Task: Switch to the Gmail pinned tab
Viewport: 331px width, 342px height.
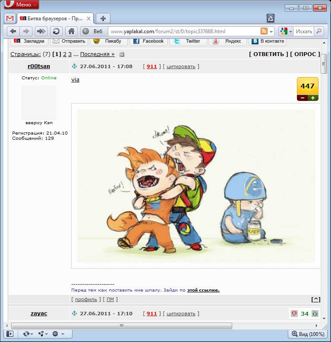Action: pos(10,19)
